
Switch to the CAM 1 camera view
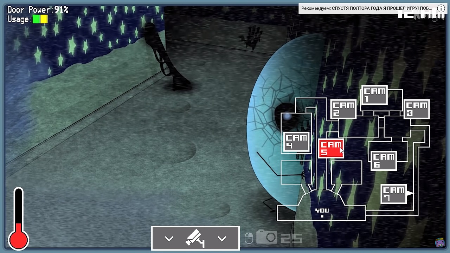coord(374,95)
